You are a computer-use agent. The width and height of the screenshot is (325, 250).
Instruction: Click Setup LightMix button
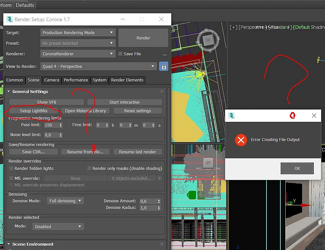point(34,111)
